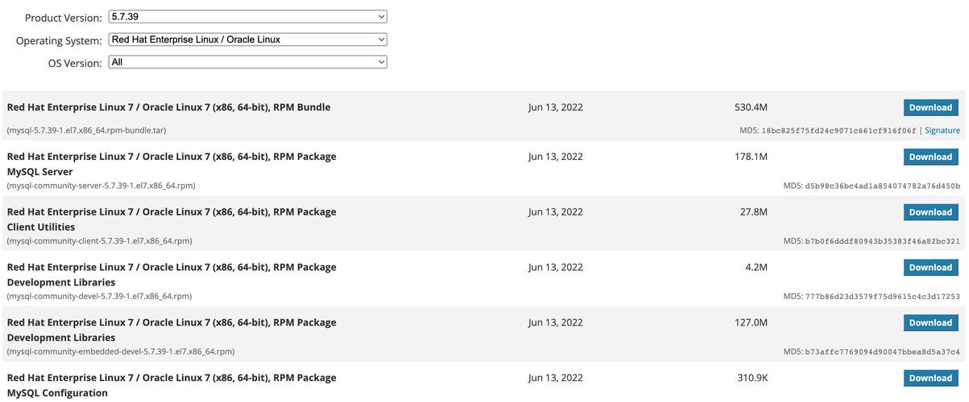Click the Client Utilities package title
The height and width of the screenshot is (402, 969).
40,228
